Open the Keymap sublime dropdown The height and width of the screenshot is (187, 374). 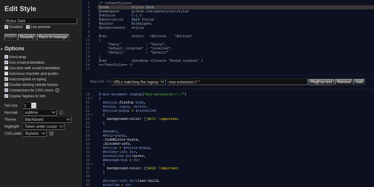(40, 112)
